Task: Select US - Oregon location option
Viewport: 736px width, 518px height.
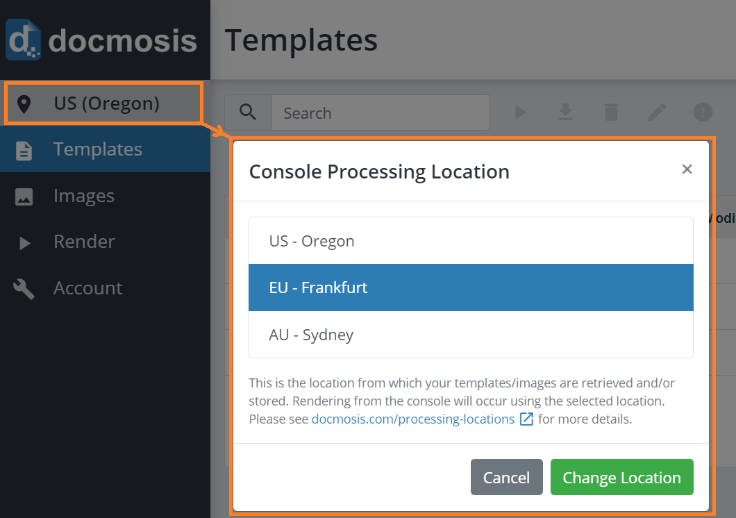Action: pyautogui.click(x=471, y=241)
